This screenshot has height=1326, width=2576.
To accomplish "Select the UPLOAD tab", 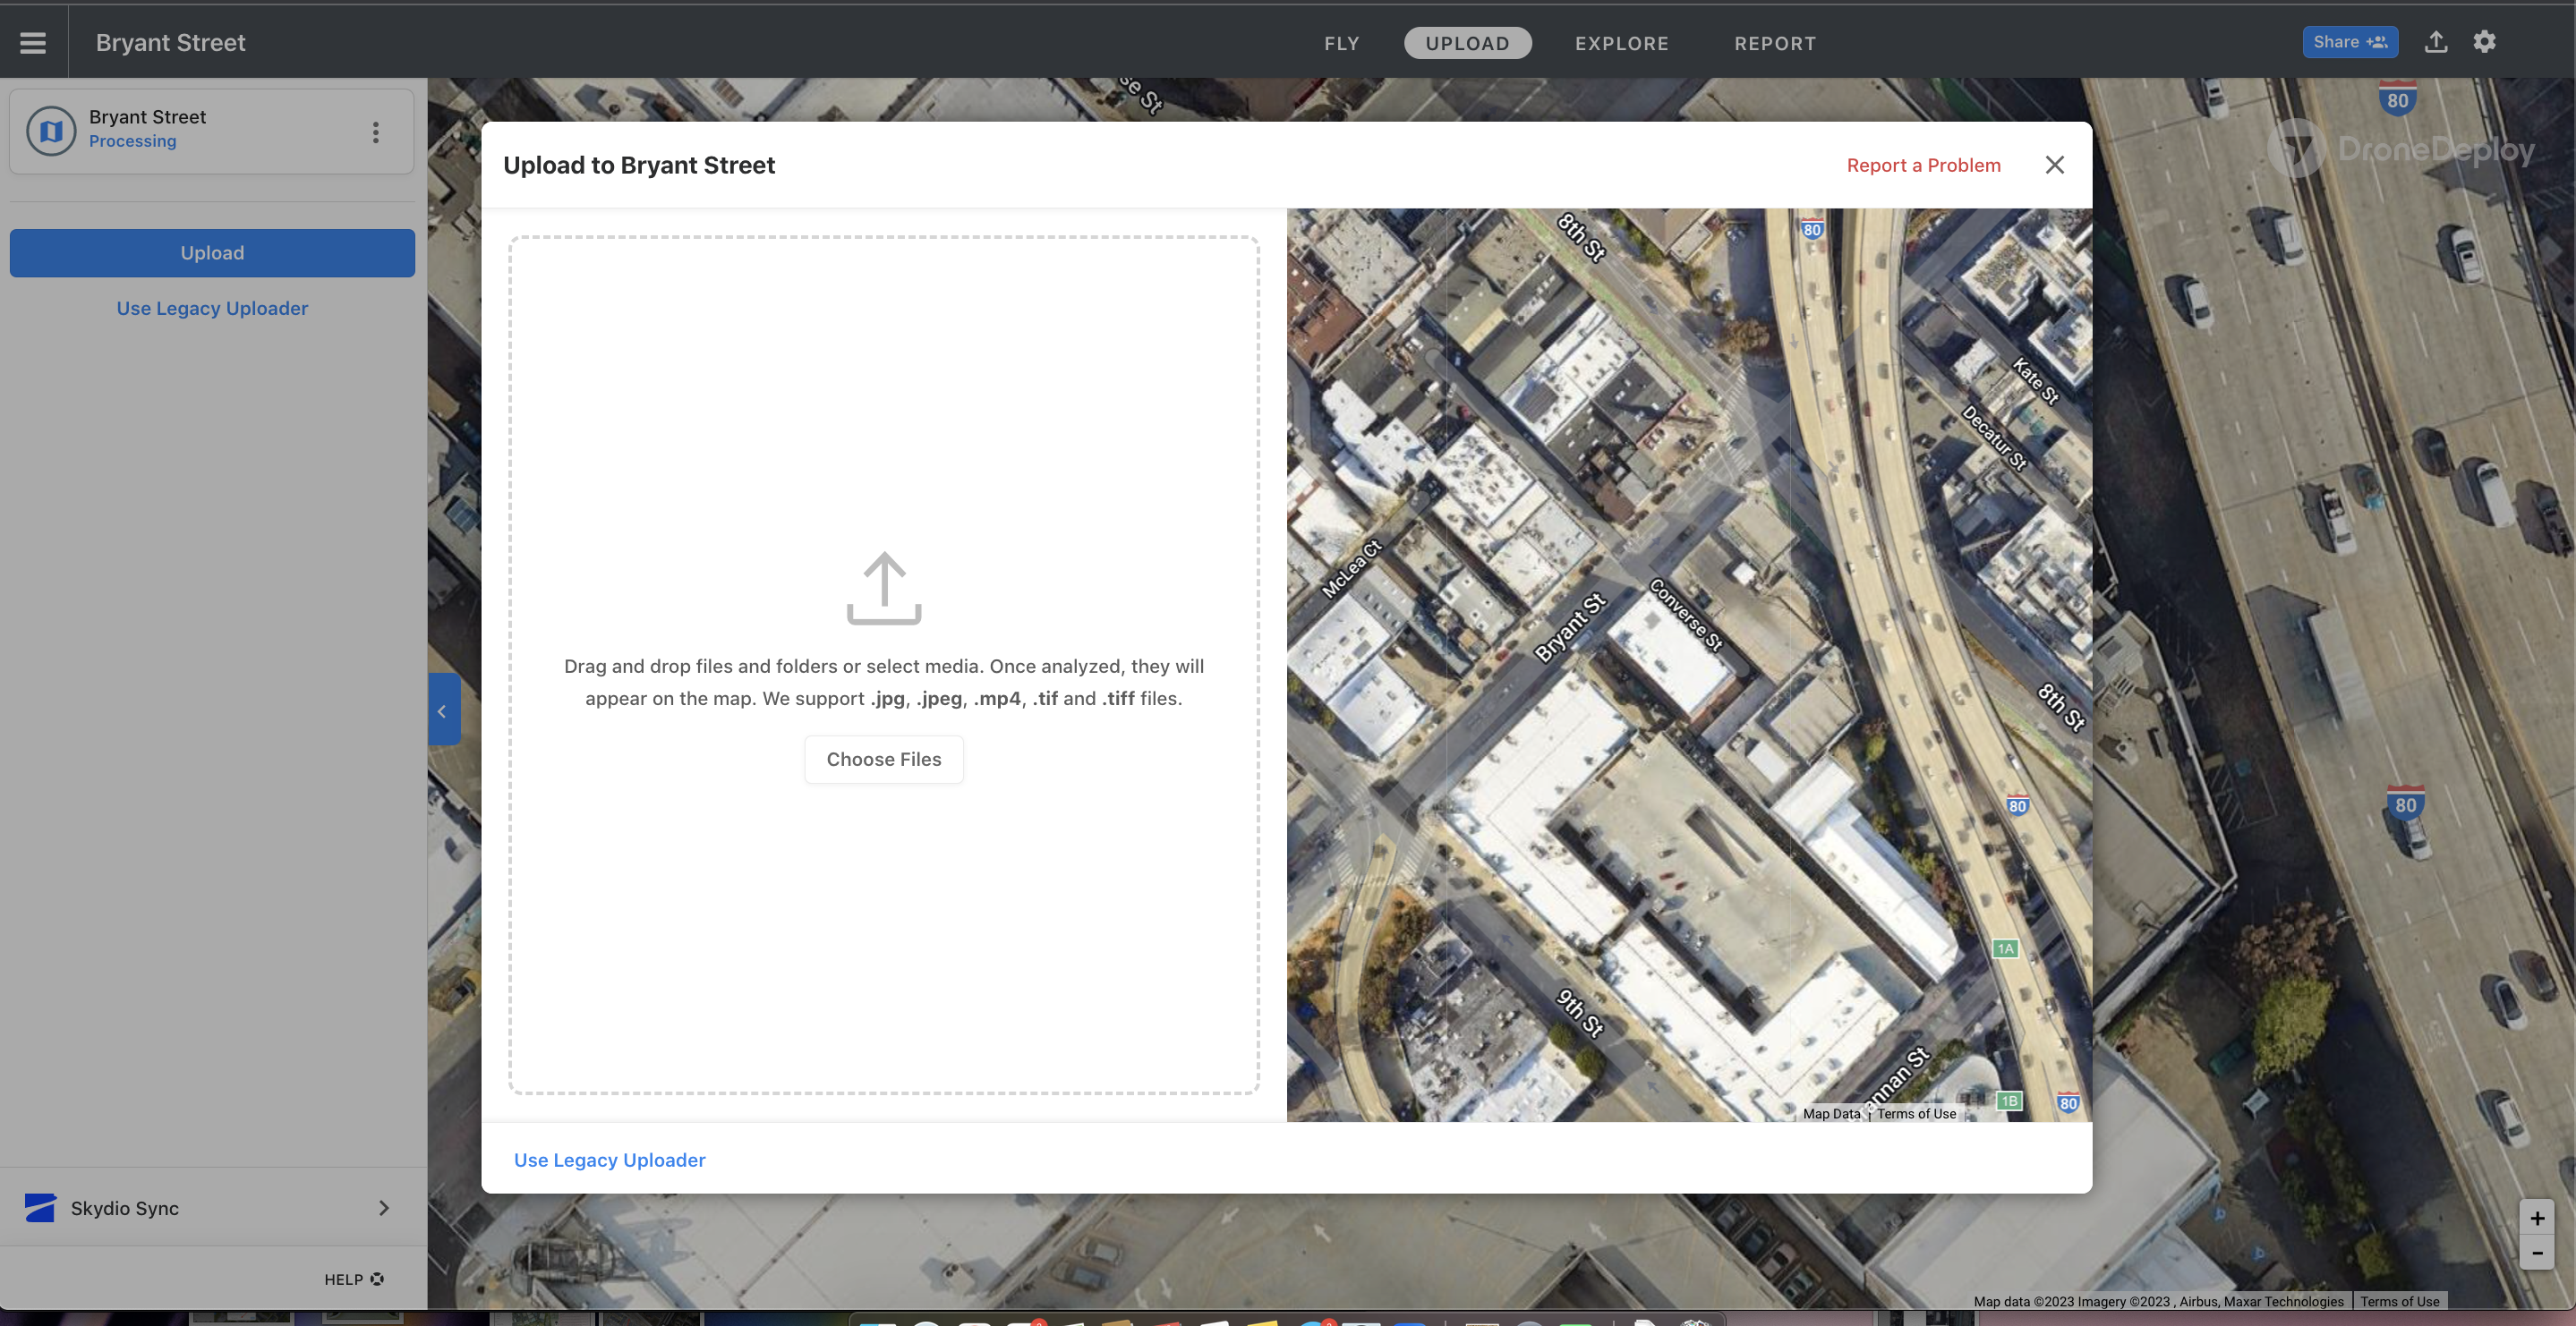I will [1467, 43].
